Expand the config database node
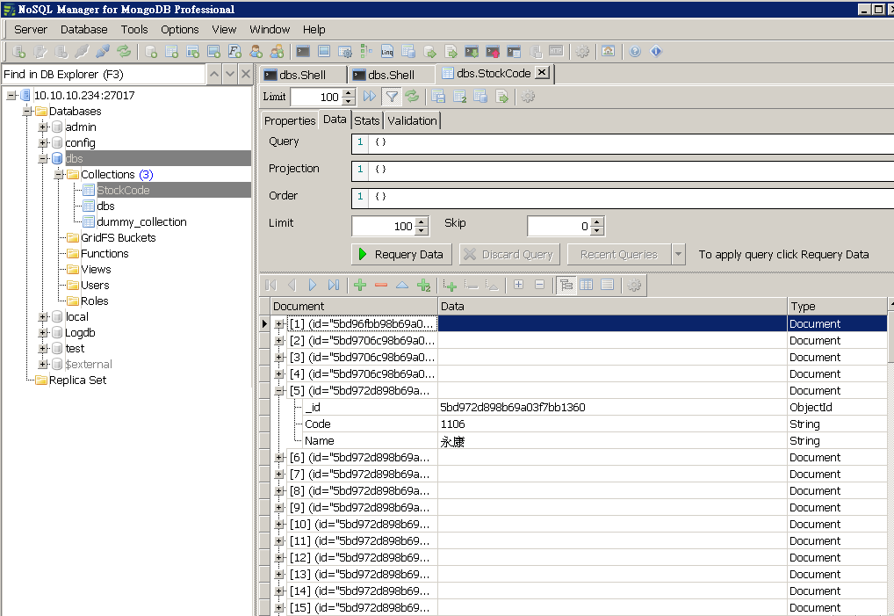The width and height of the screenshot is (894, 616). pyautogui.click(x=43, y=142)
